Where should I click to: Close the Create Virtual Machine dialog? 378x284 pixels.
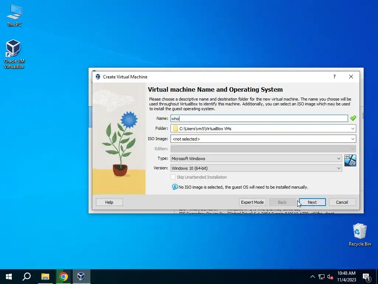[351, 77]
